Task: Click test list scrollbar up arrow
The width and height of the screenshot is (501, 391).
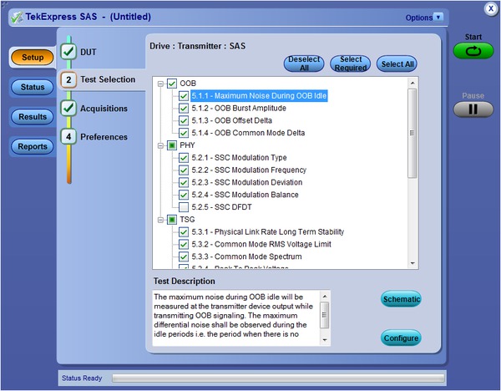Action: 412,83
